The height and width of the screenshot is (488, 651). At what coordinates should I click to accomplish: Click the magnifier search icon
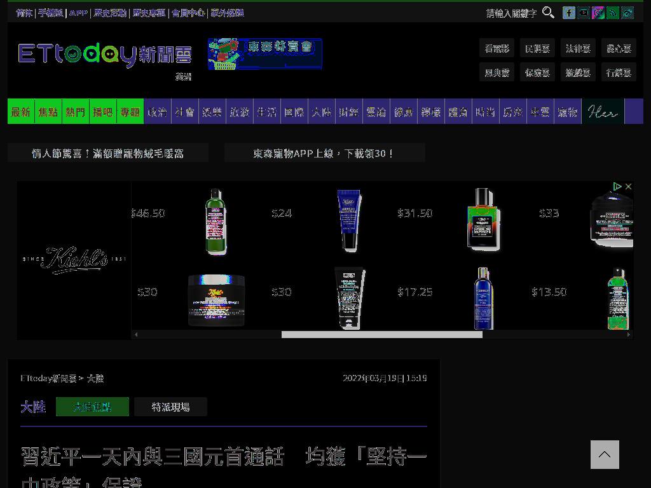click(548, 13)
